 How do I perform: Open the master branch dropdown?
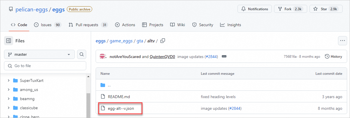click(x=39, y=54)
